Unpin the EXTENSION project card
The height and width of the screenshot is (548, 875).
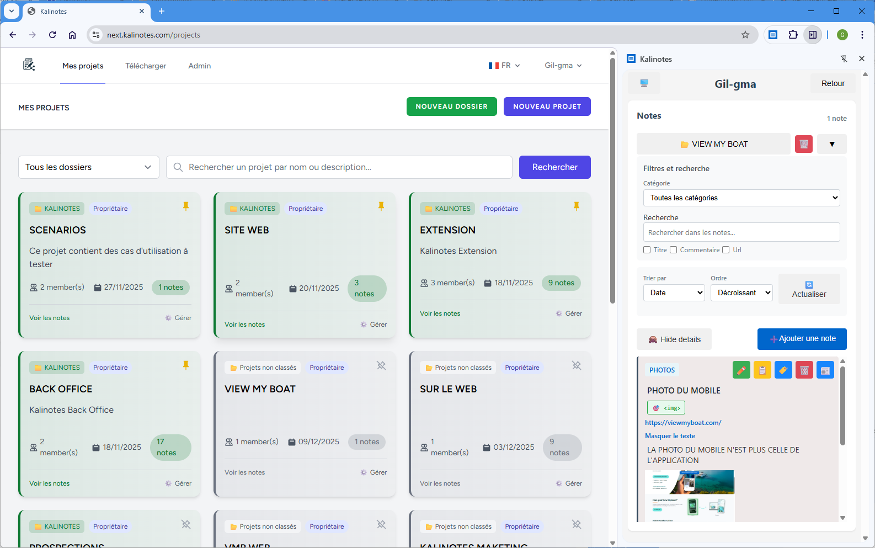click(577, 206)
